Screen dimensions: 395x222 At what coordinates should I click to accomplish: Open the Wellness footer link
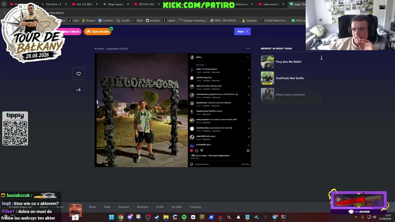(x=143, y=207)
